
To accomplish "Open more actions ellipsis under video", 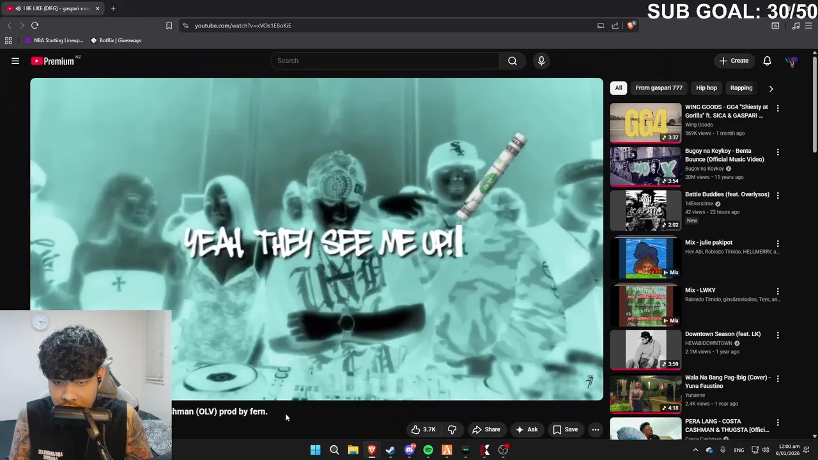I will click(x=596, y=429).
